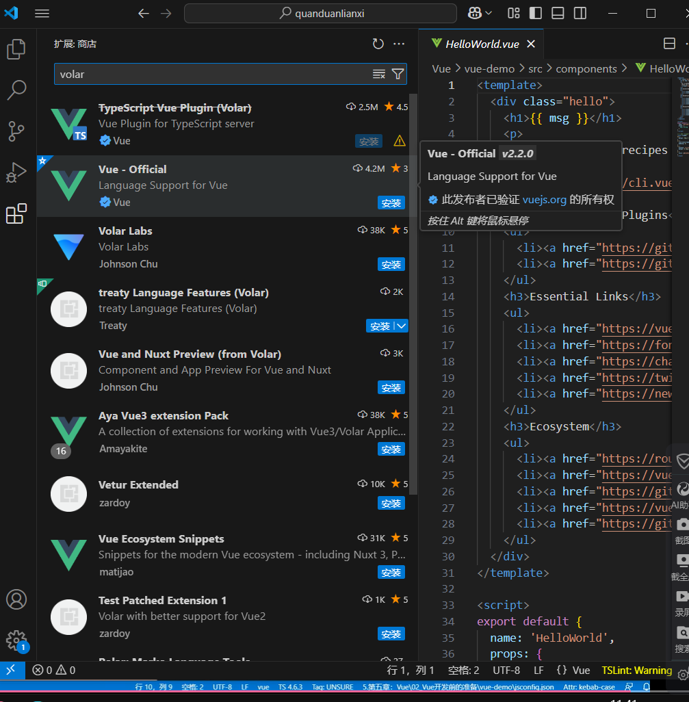Change end of line sequence LF
Image resolution: width=689 pixels, height=702 pixels.
pos(538,671)
